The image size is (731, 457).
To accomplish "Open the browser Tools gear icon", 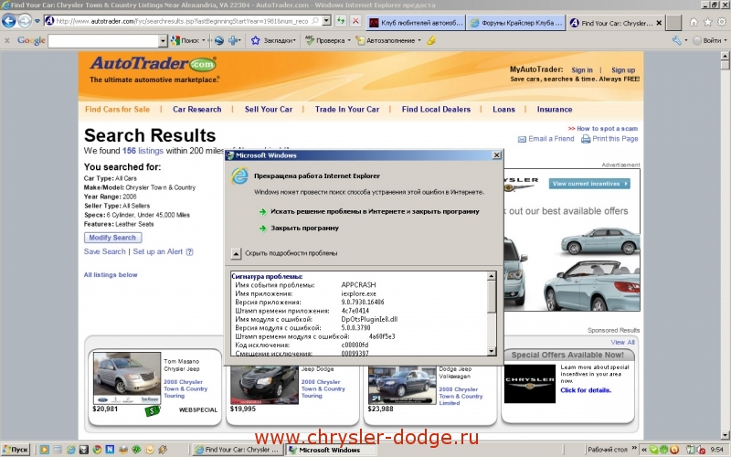I will point(722,22).
